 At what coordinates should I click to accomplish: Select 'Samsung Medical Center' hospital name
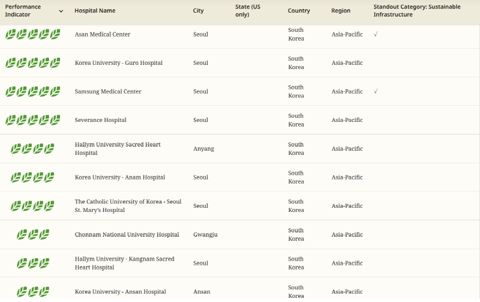(x=108, y=91)
